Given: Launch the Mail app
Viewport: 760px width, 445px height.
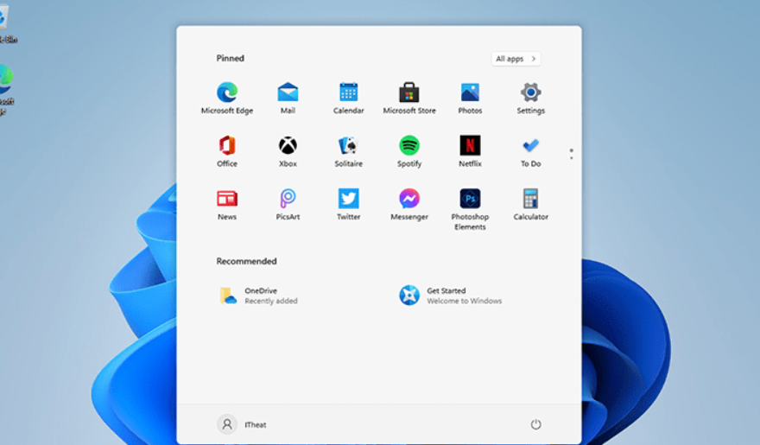Looking at the screenshot, I should click(x=288, y=93).
